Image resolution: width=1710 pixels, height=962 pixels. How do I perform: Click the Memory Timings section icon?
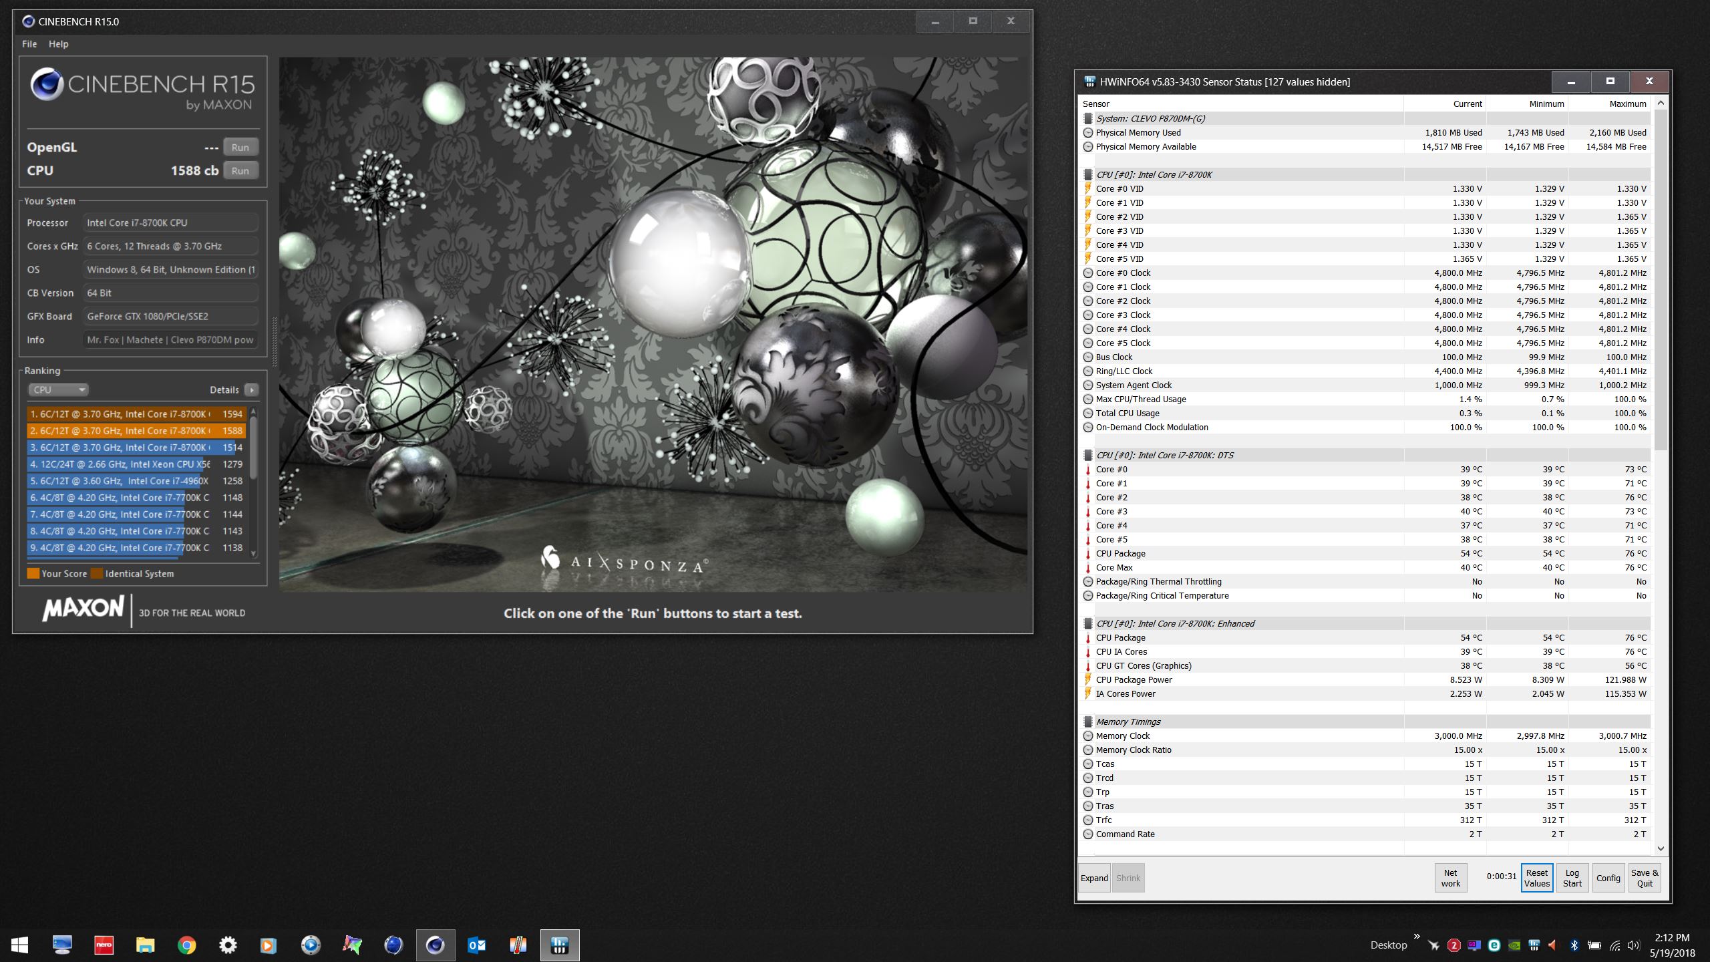(x=1087, y=721)
